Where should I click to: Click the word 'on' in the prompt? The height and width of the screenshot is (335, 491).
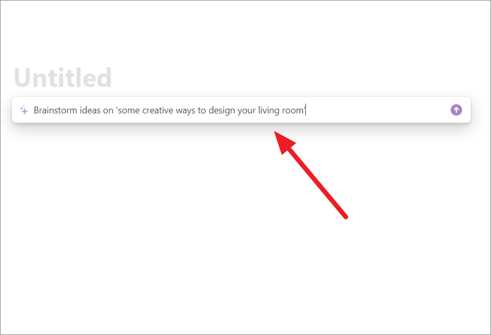[x=108, y=111]
